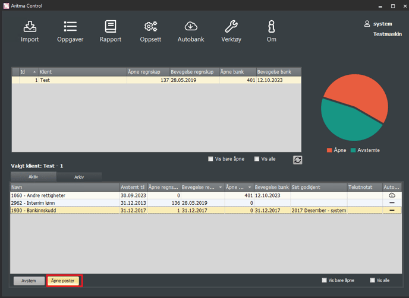
Task: Click the autobank cloud icon in row 1060
Action: (x=392, y=195)
